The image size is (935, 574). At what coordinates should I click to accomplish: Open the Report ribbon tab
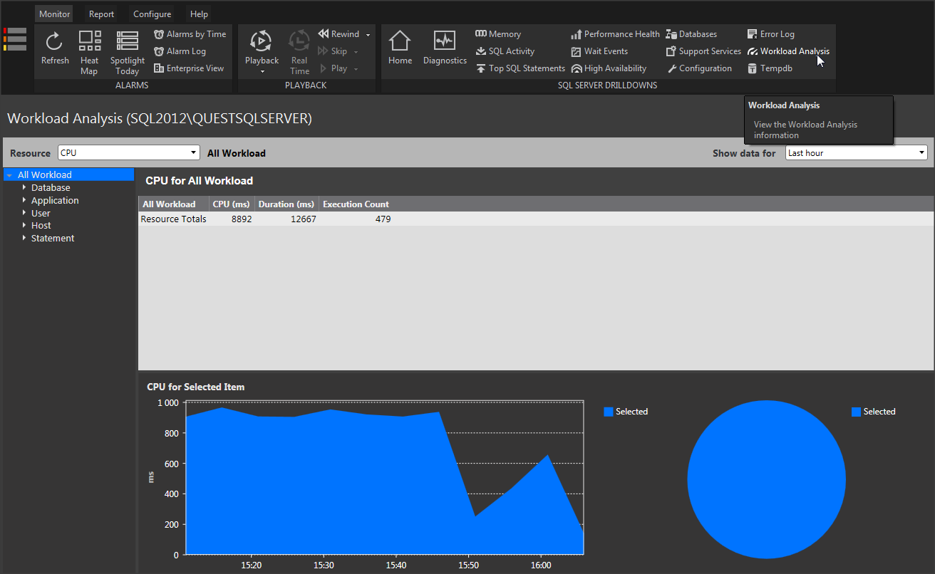click(x=101, y=14)
